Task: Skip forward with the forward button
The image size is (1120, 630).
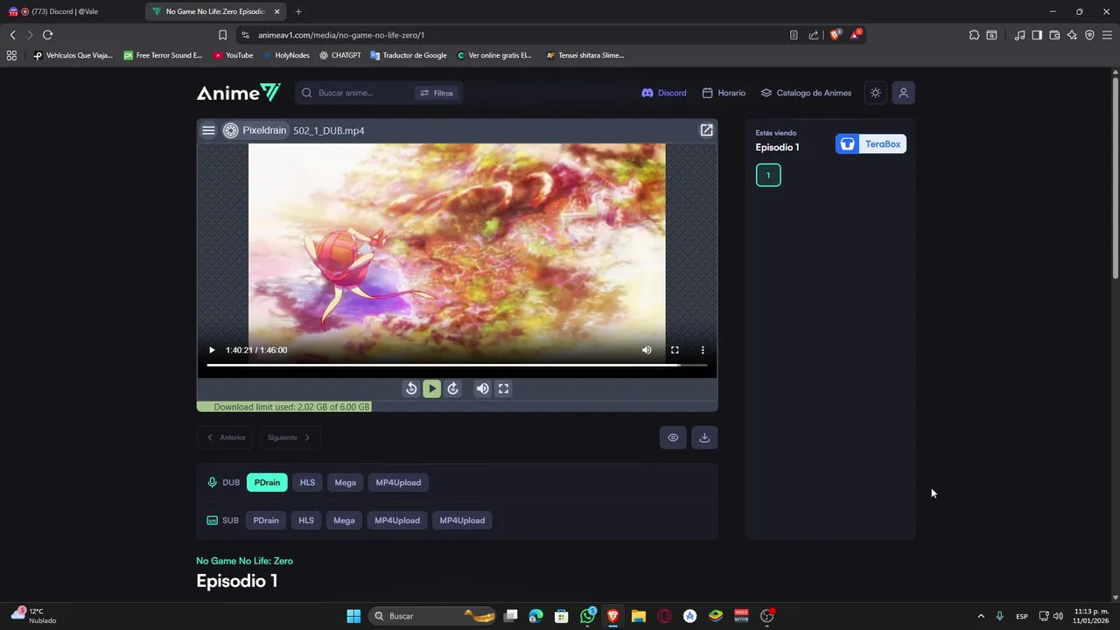Action: tap(452, 388)
